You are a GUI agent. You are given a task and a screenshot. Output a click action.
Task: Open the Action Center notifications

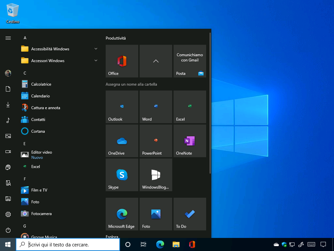click(x=323, y=244)
